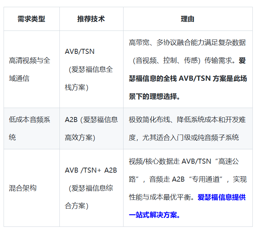This screenshot has height=234, width=256.
Task: Click the 需求类型 column header
Action: tap(32, 19)
